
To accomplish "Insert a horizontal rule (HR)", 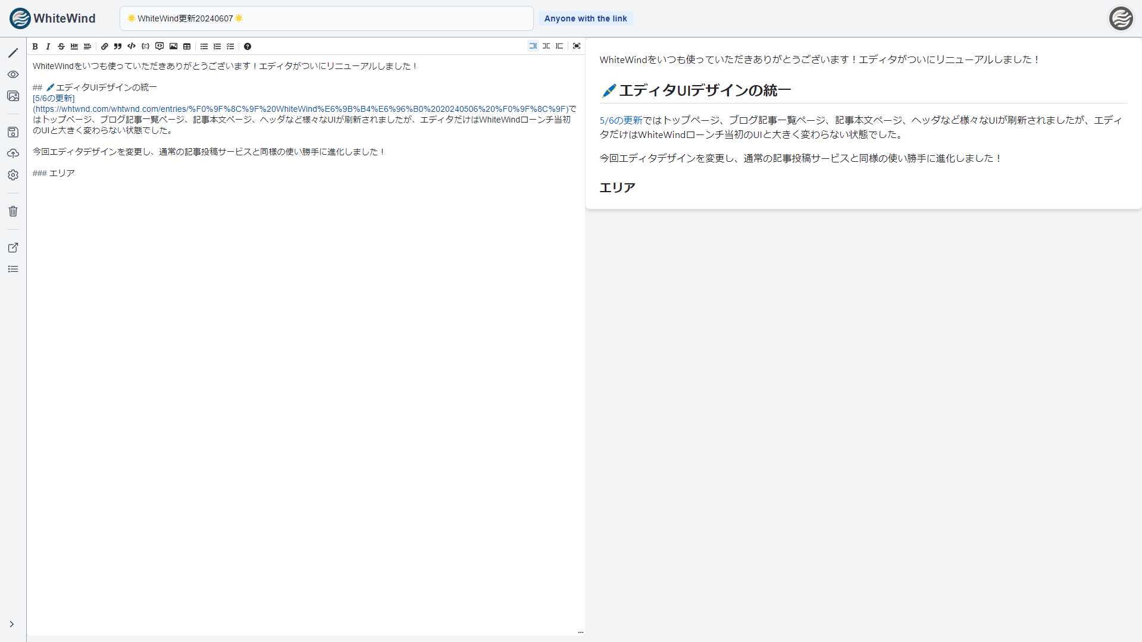I will [x=74, y=46].
